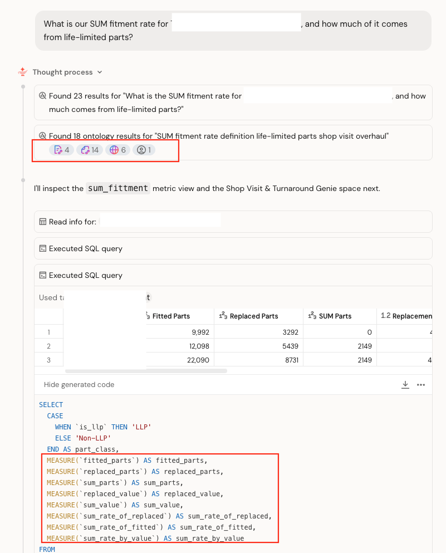Sort by the Fitted Parts column header
This screenshot has height=553, width=446.
pyautogui.click(x=171, y=316)
